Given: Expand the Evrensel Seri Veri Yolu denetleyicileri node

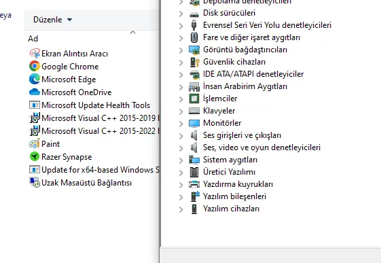Looking at the screenshot, I should 181,26.
